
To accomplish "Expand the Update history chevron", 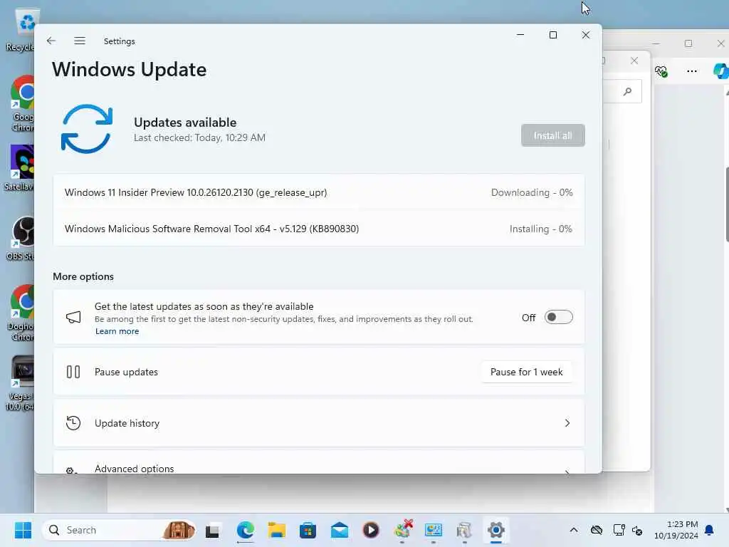I will tap(567, 423).
